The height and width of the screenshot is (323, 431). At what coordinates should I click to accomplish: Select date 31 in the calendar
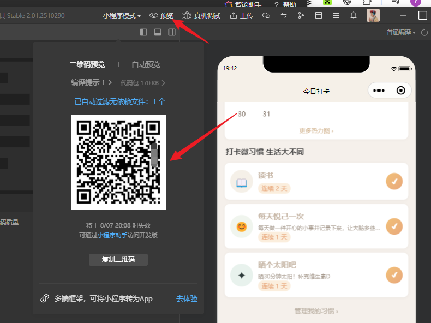click(x=266, y=114)
